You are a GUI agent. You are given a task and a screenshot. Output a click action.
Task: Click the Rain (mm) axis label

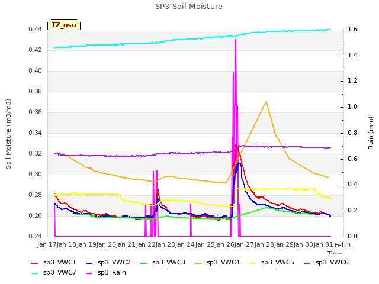pos(371,133)
